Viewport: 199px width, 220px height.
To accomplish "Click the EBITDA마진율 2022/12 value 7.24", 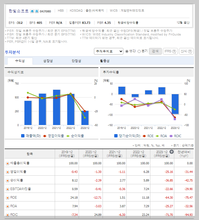I will [146, 189].
